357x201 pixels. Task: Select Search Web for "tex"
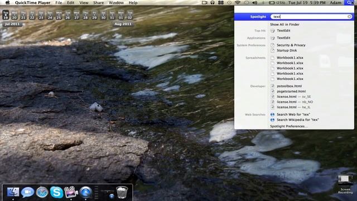(294, 114)
